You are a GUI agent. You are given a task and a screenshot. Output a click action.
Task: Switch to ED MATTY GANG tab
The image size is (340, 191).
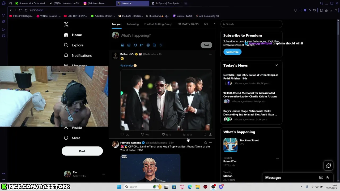pos(188,24)
